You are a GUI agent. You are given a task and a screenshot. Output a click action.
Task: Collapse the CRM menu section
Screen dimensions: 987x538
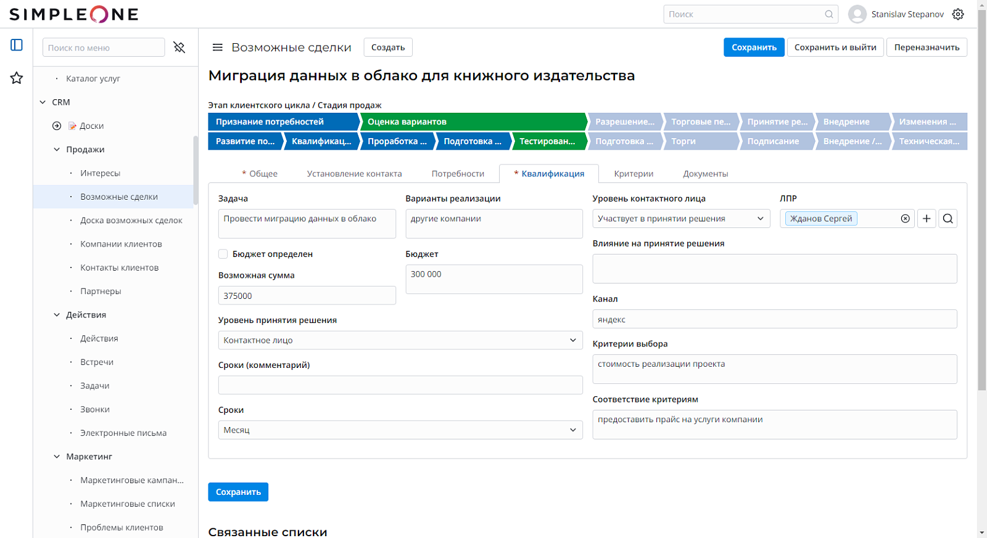click(x=43, y=102)
